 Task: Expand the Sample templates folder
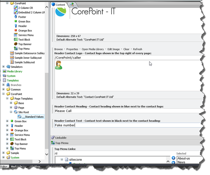4,153
